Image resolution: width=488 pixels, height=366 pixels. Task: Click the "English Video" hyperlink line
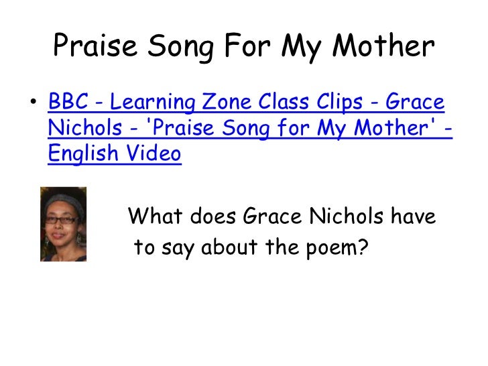click(x=115, y=153)
